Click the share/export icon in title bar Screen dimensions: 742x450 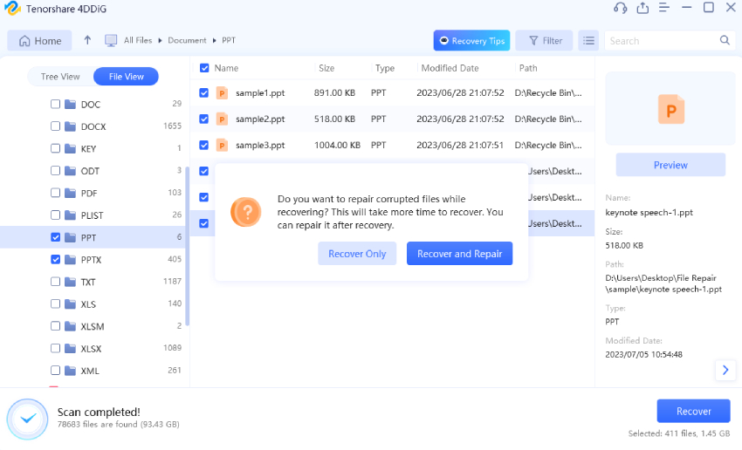642,8
